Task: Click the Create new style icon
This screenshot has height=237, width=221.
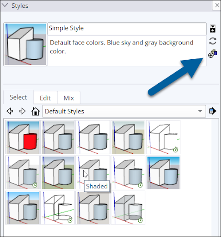Action: coord(213,54)
